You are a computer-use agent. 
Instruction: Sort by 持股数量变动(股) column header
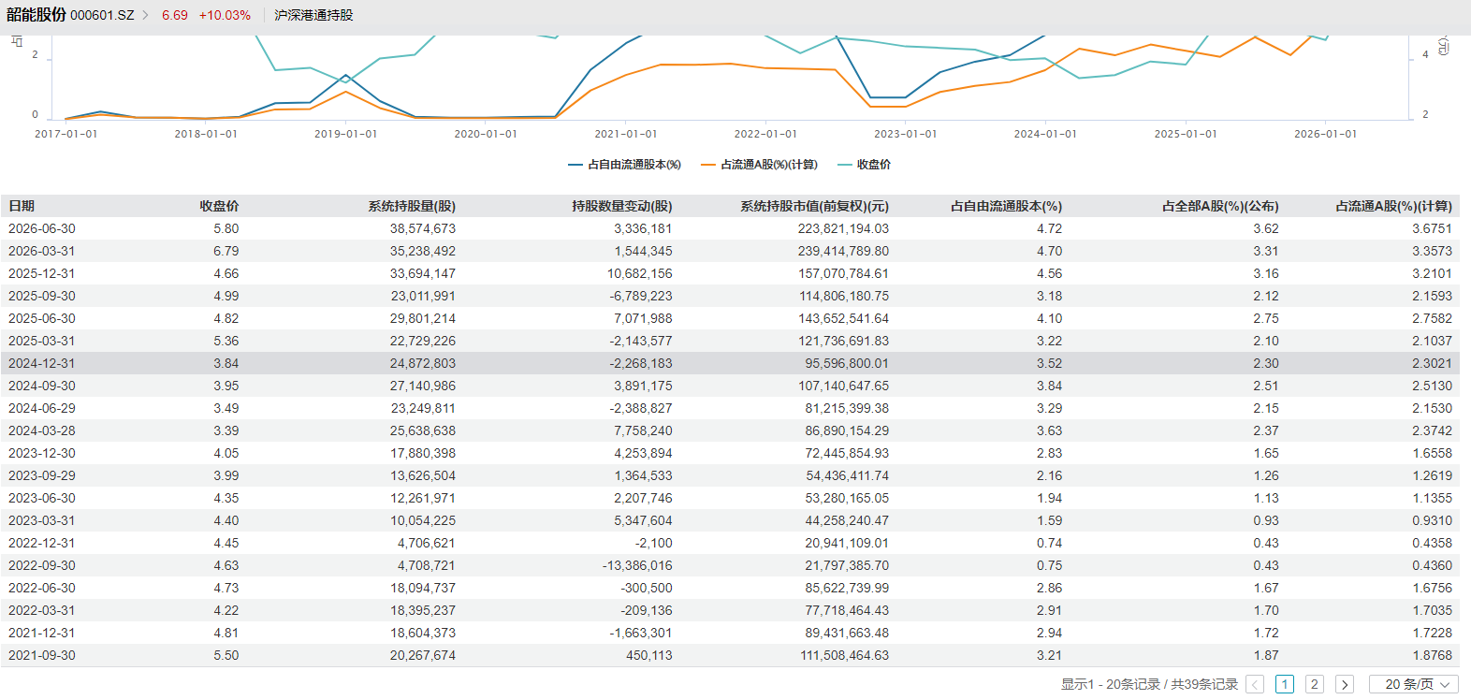pos(622,206)
